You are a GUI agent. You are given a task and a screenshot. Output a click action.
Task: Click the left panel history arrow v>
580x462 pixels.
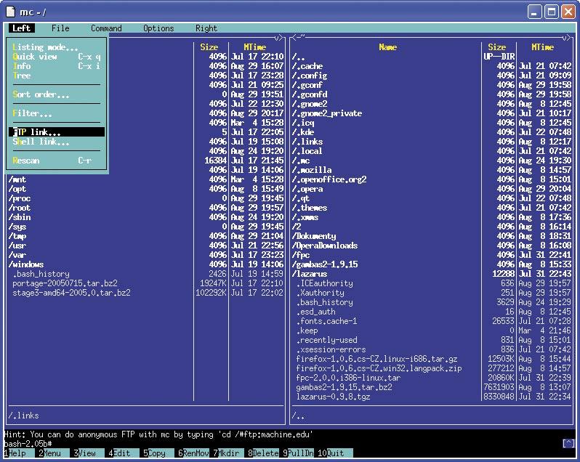pos(278,37)
